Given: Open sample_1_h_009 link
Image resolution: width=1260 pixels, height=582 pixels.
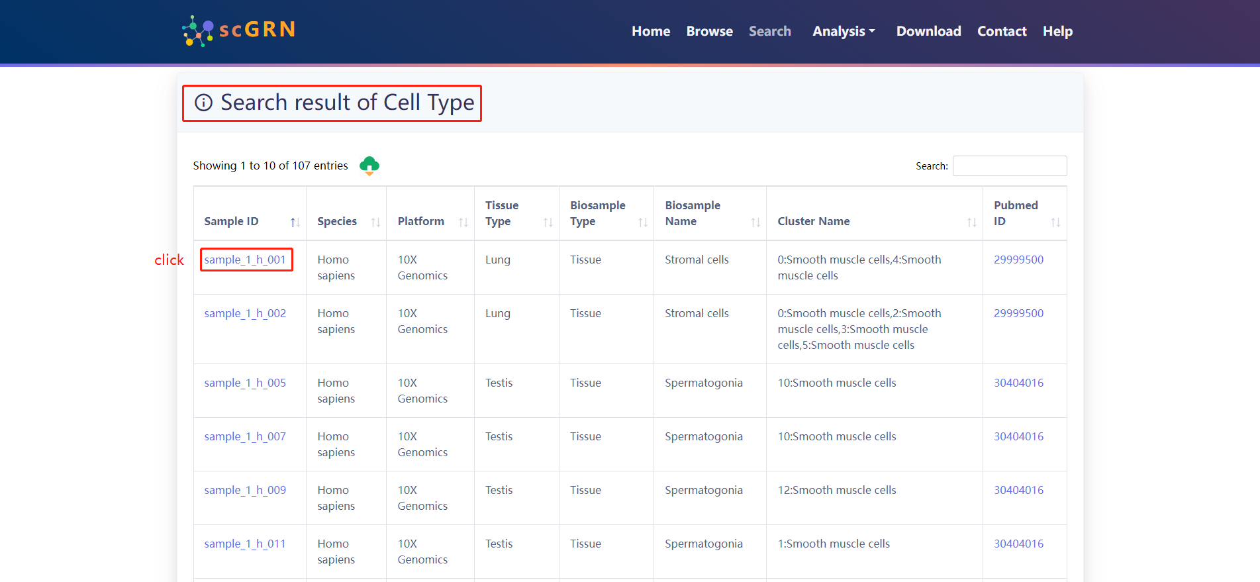Looking at the screenshot, I should (245, 490).
